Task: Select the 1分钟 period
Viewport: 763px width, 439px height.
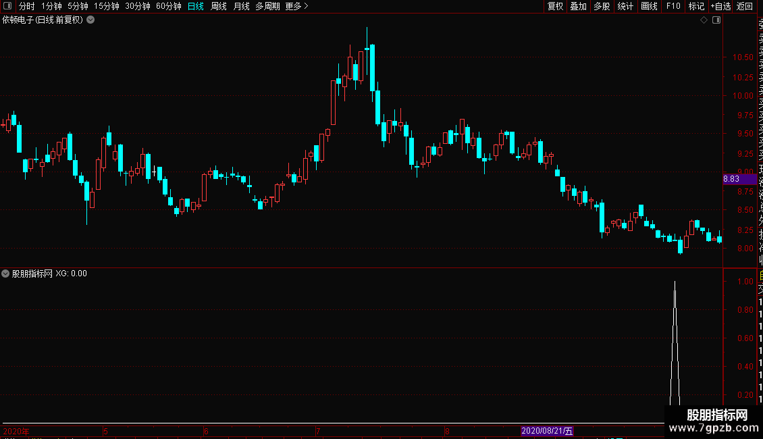Action: tap(51, 6)
